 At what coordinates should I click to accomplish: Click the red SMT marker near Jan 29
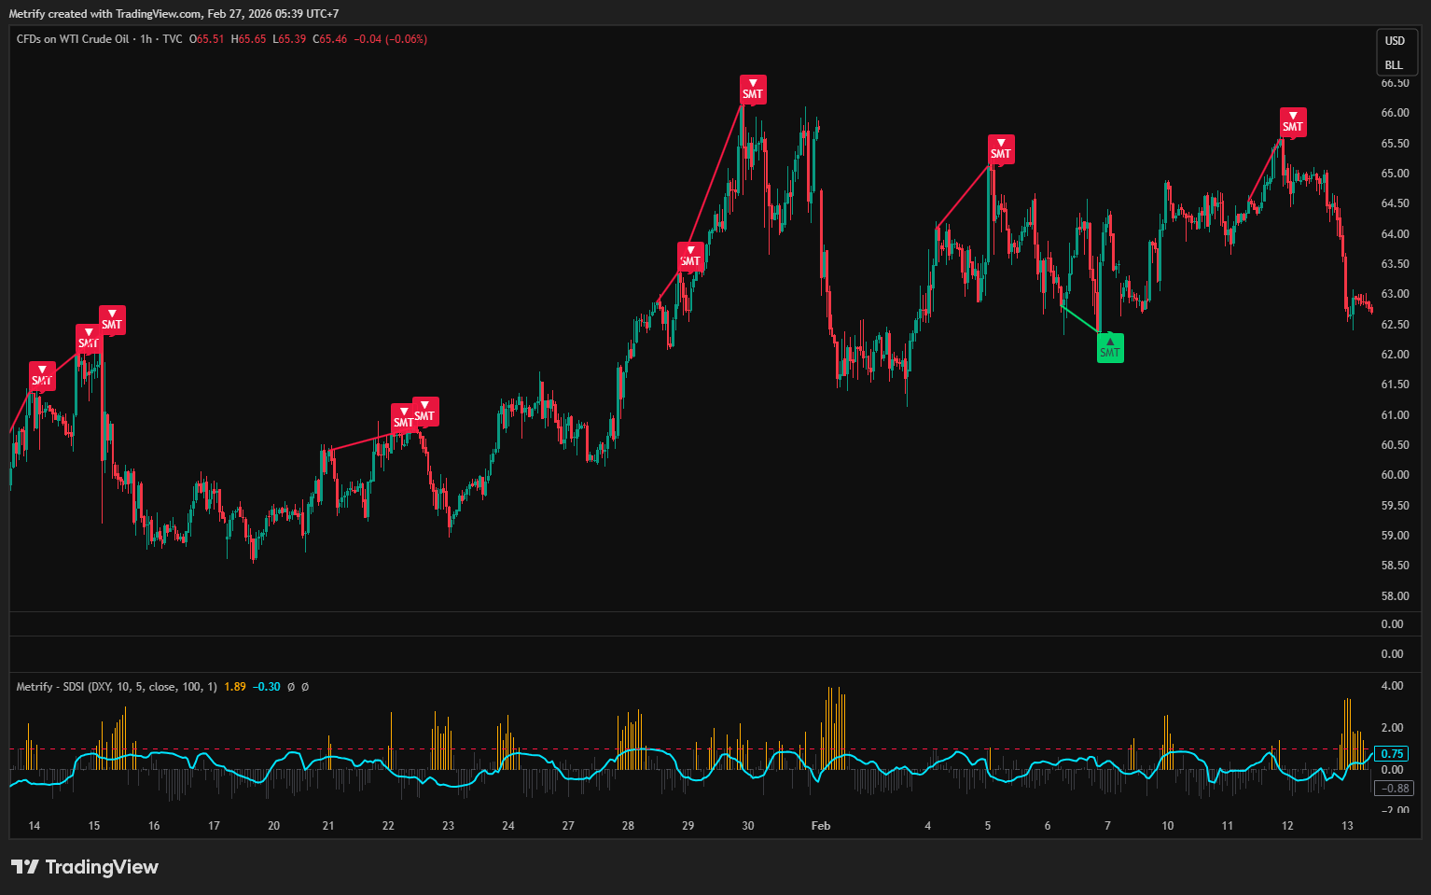point(690,256)
